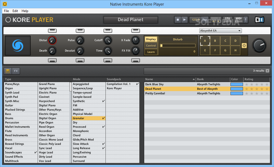Click the Cutoff knob
Viewport: 274px width, 167px height.
pos(108,40)
